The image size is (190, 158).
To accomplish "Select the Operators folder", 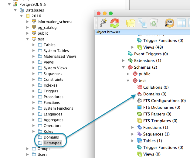I will (x=52, y=125).
